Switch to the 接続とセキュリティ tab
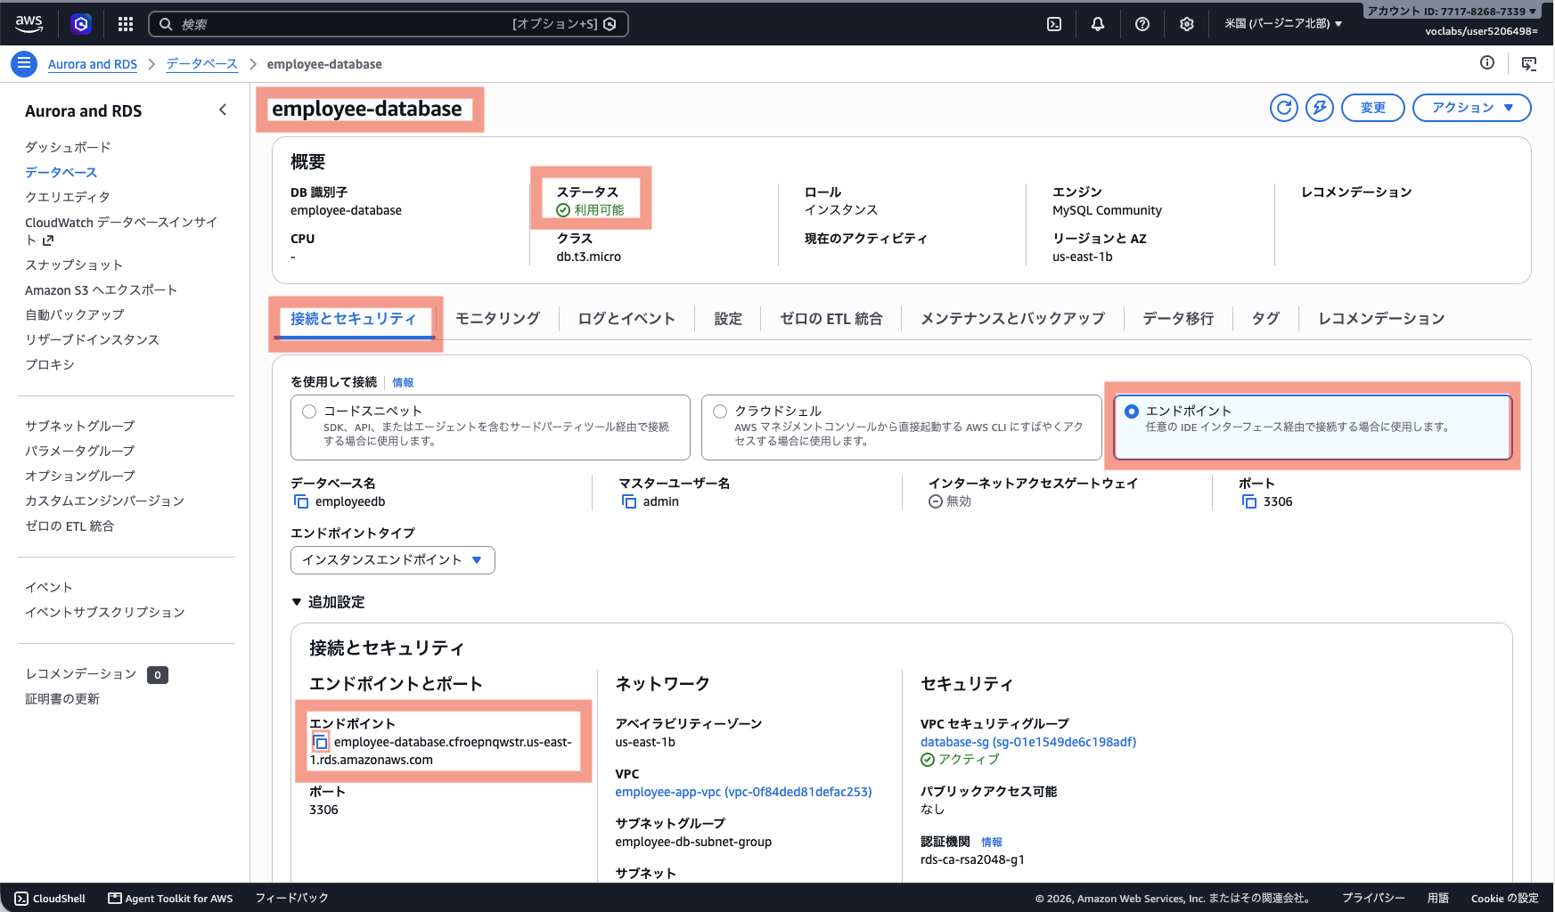The image size is (1555, 912). tap(353, 319)
